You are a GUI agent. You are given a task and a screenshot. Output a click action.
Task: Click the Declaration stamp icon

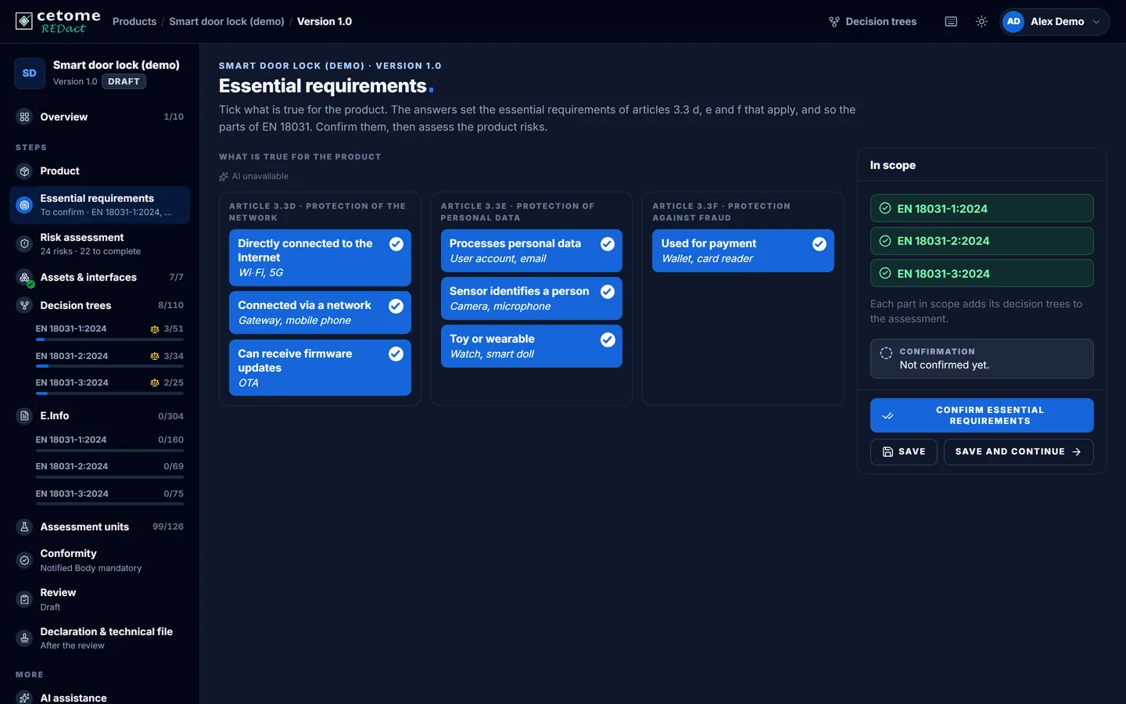tap(24, 638)
